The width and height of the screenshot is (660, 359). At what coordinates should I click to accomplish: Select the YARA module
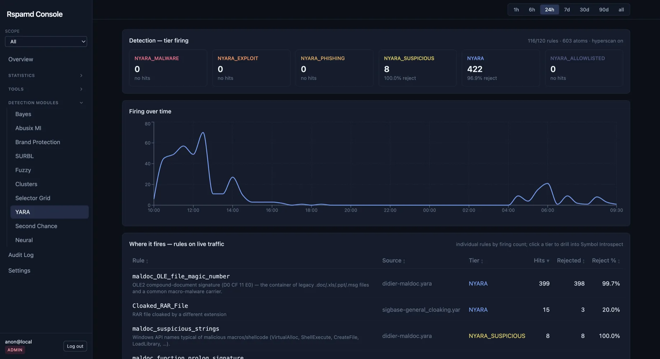pyautogui.click(x=50, y=212)
